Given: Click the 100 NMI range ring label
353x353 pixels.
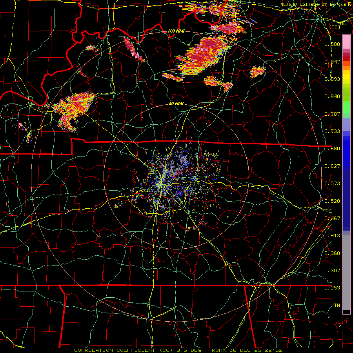Looking at the screenshot, I should [176, 31].
